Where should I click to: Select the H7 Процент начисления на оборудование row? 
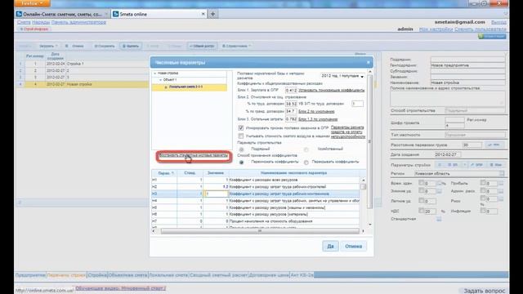click(x=256, y=221)
